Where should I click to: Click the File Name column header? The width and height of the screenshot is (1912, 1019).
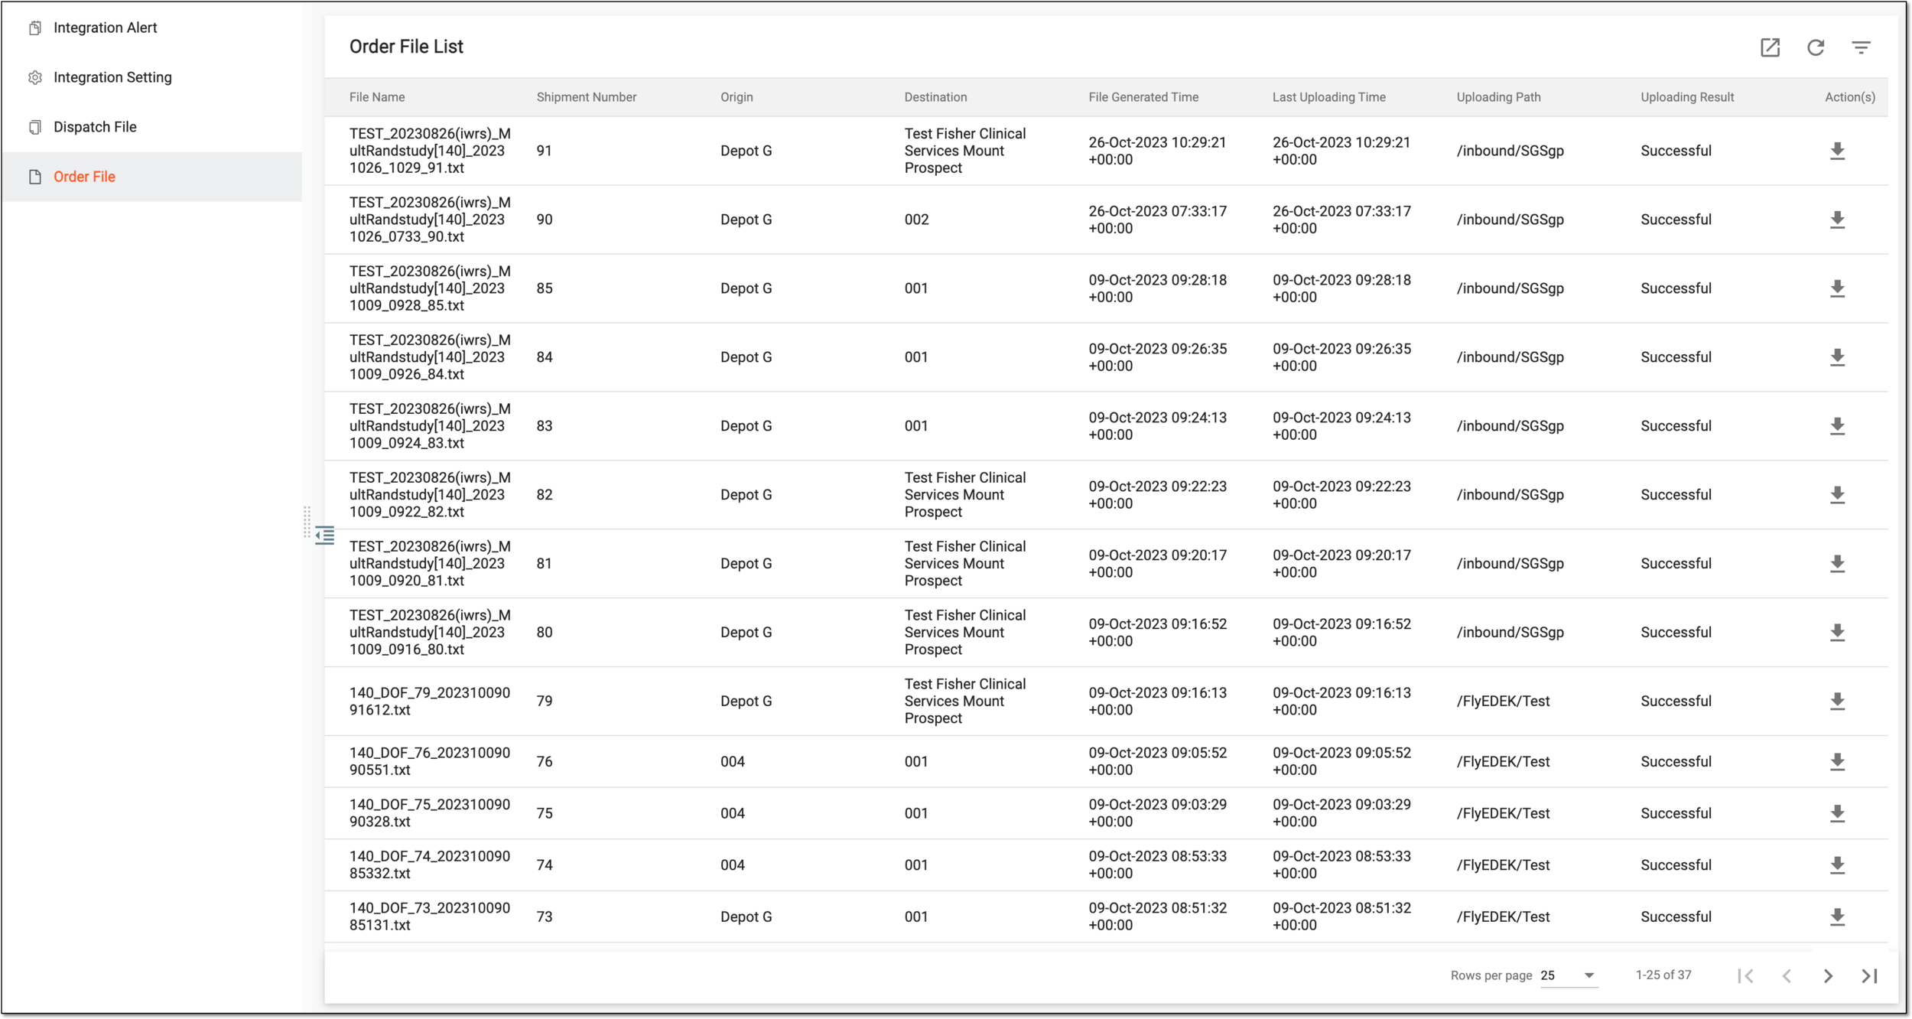377,97
